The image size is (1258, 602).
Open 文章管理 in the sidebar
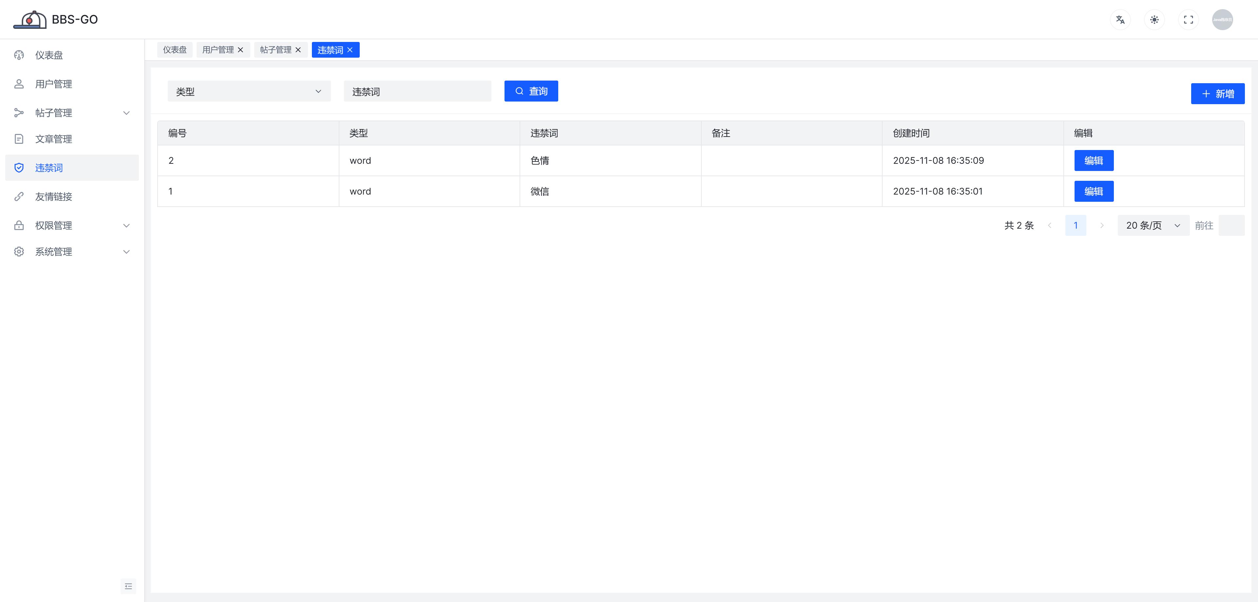pyautogui.click(x=54, y=139)
